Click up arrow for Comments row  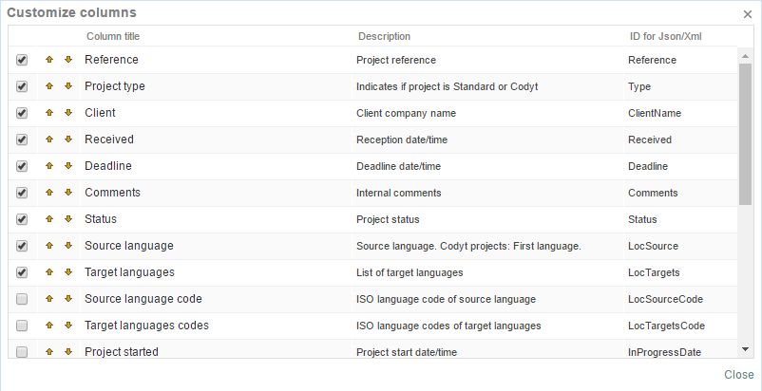[49, 193]
